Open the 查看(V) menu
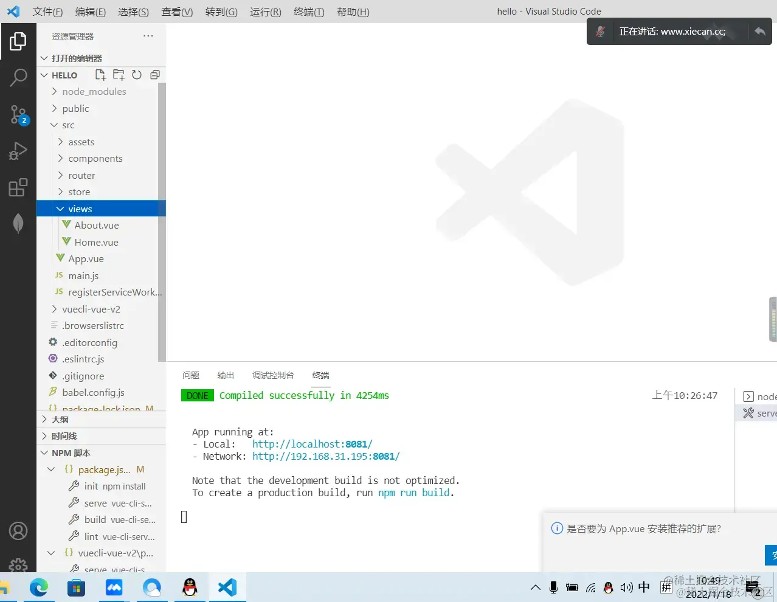 [177, 12]
